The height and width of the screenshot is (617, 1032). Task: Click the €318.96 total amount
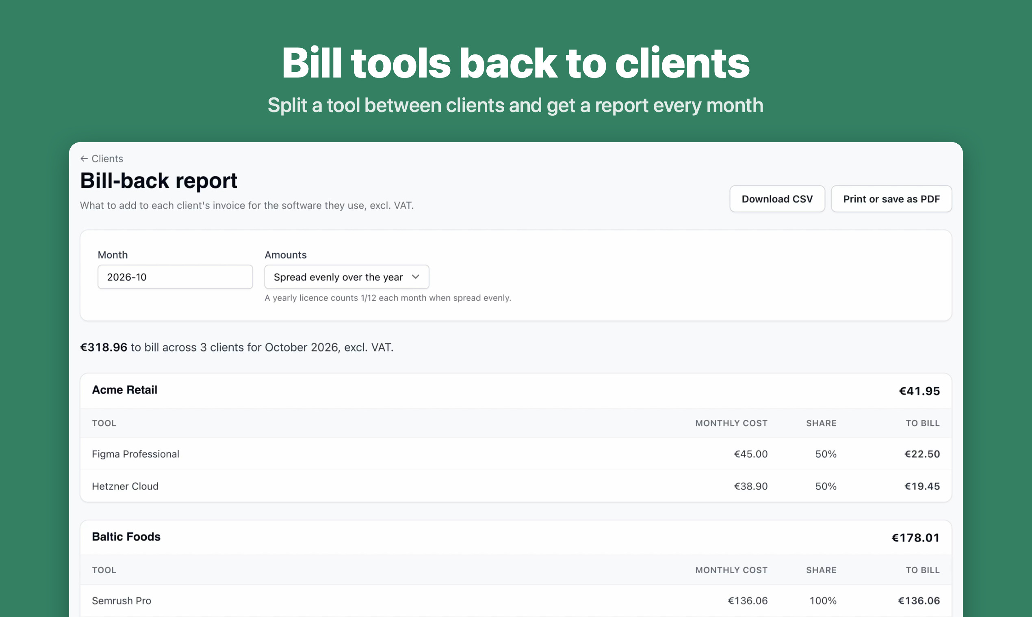pos(104,347)
